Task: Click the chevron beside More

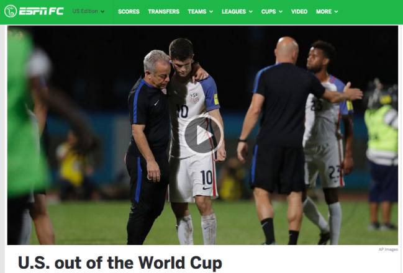Action: [336, 12]
